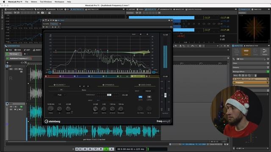Switch to the Metadata tab

(x=40, y=9)
